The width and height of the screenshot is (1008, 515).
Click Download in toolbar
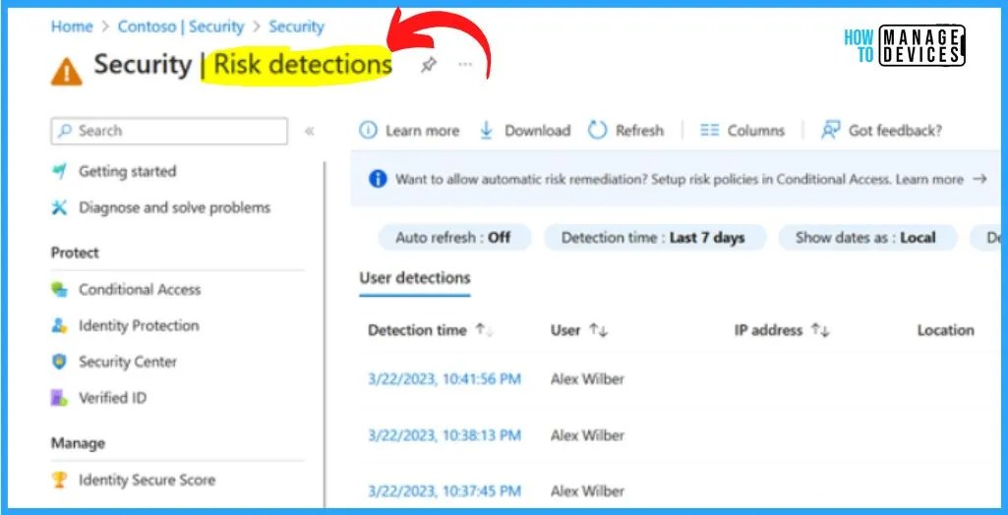[537, 131]
